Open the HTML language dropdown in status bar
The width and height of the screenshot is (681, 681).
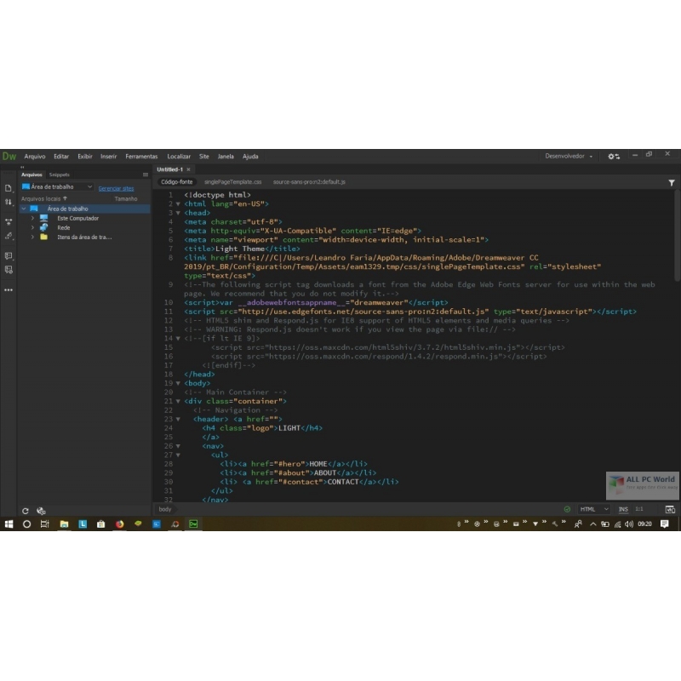click(593, 509)
